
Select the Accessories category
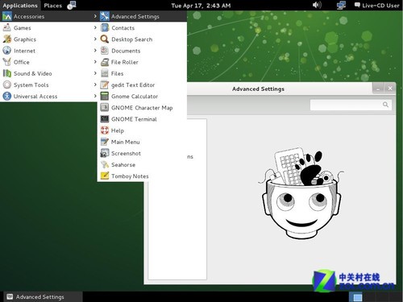[49, 16]
